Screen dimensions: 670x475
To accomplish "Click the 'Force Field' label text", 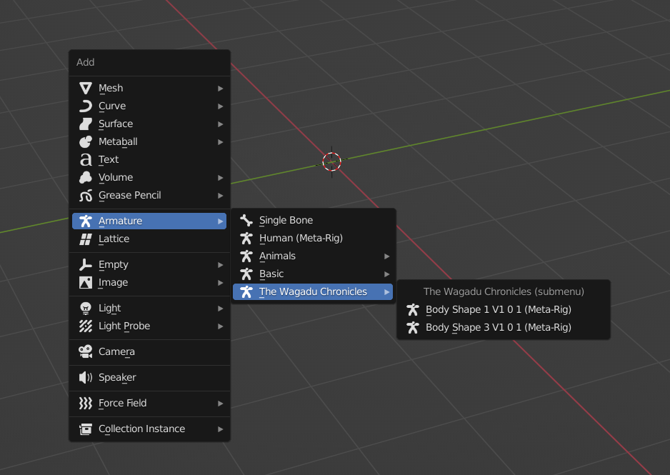I will click(123, 404).
